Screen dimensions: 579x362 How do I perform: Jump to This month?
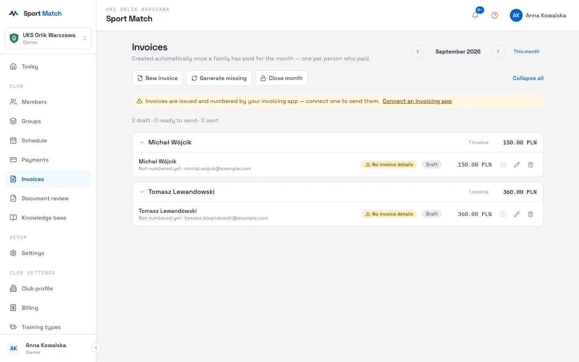pyautogui.click(x=526, y=51)
